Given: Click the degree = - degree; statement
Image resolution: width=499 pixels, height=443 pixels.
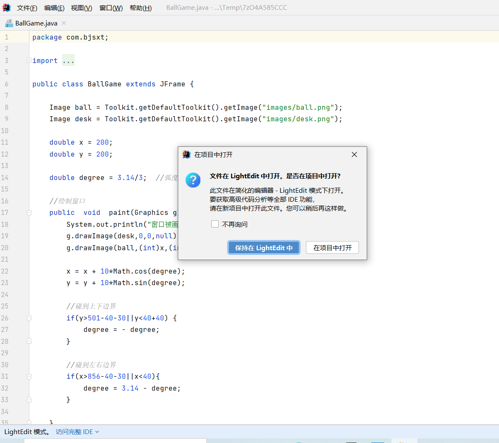Looking at the screenshot, I should [x=121, y=330].
